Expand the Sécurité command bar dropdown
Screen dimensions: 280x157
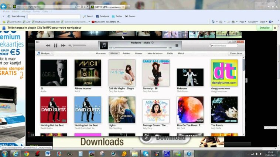point(253,22)
